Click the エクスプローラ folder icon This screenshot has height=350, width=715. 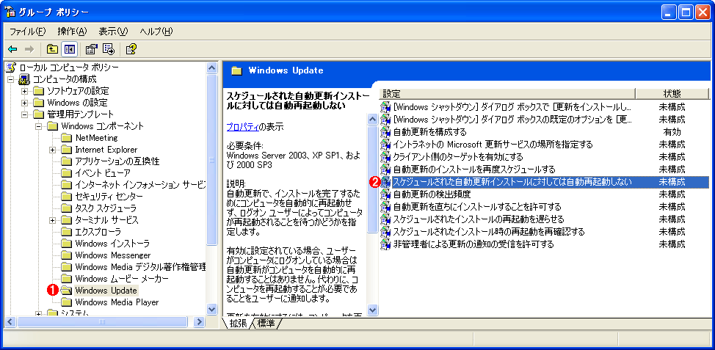pos(67,232)
